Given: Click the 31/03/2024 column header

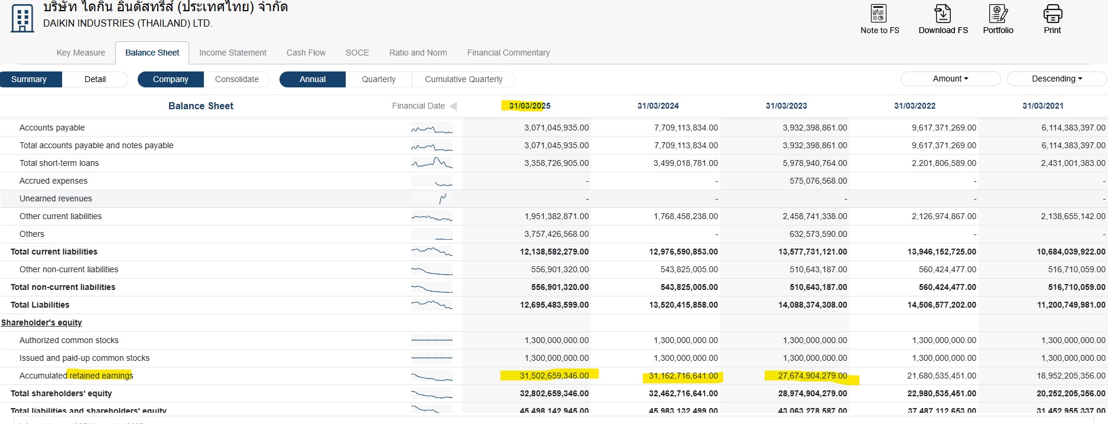Looking at the screenshot, I should click(x=658, y=106).
